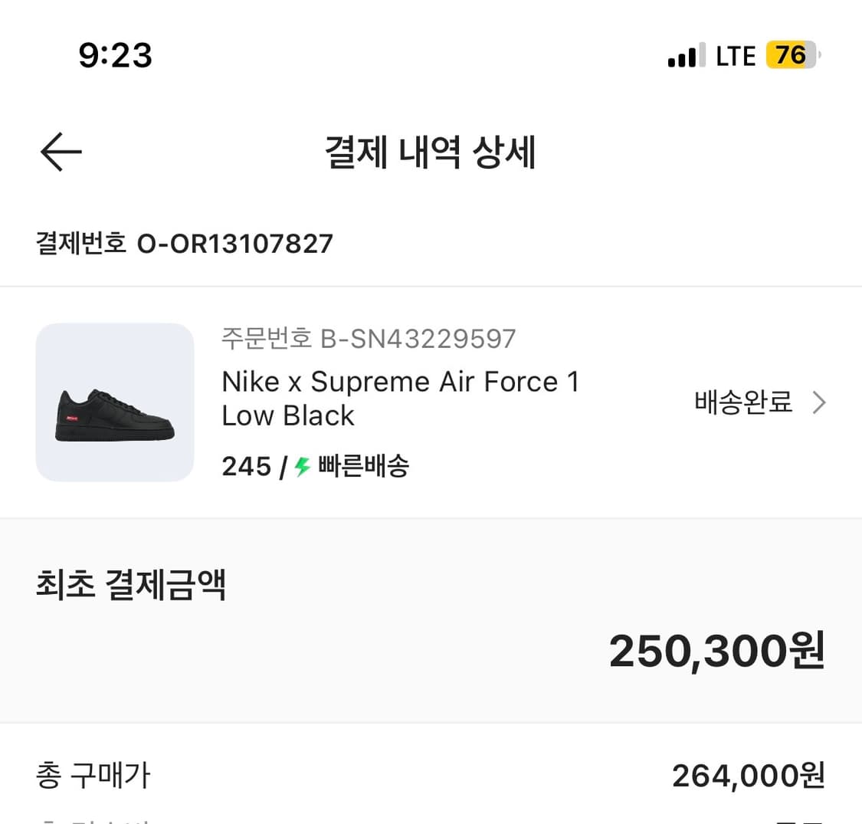Select the 250,300원 payment amount

click(715, 650)
